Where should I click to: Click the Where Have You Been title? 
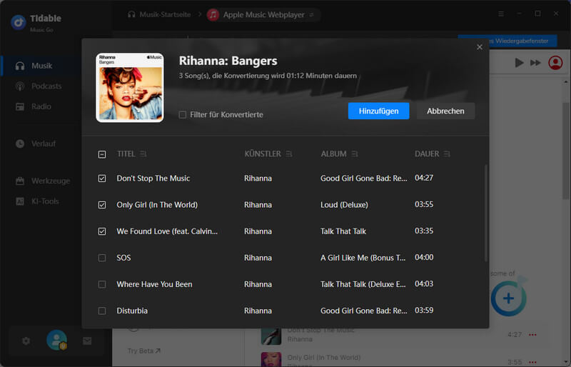pyautogui.click(x=154, y=284)
